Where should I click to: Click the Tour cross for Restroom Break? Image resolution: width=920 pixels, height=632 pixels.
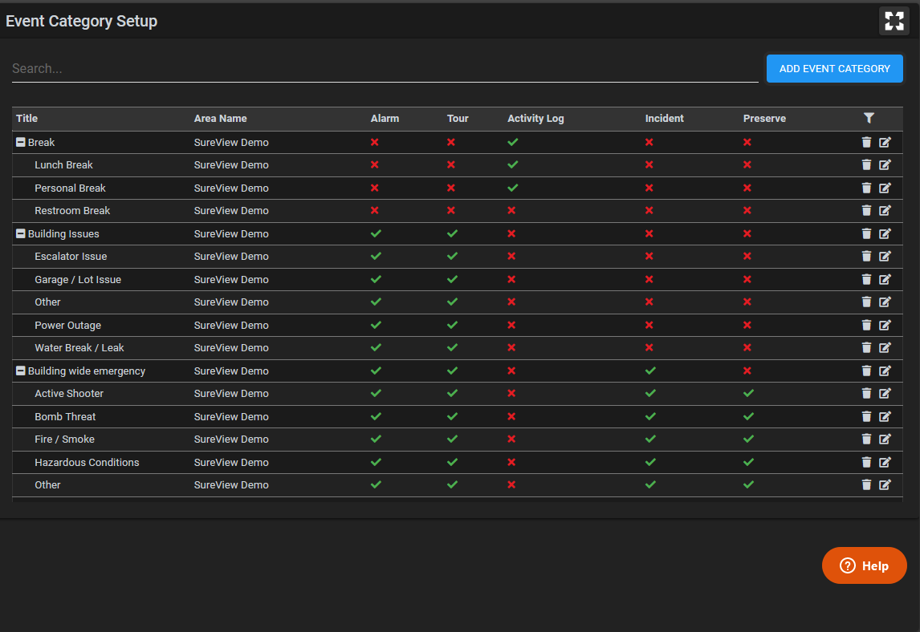451,210
